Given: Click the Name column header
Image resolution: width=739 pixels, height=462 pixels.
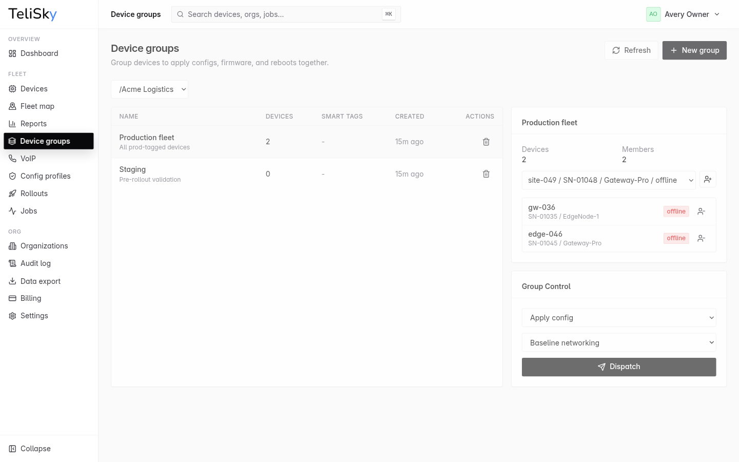Looking at the screenshot, I should 129,117.
